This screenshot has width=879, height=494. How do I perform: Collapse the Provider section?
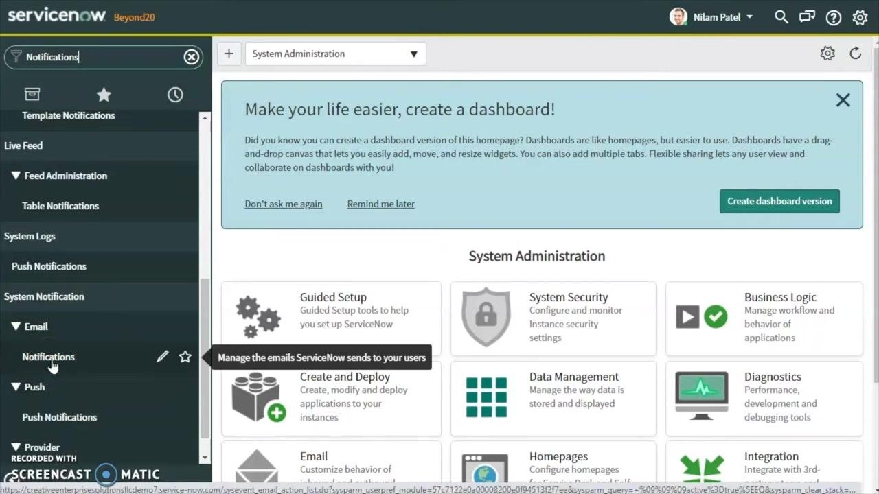pos(16,447)
